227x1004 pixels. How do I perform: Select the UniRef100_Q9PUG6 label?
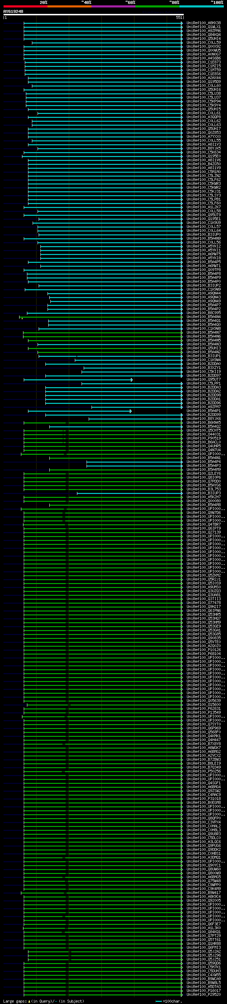pos(204,846)
